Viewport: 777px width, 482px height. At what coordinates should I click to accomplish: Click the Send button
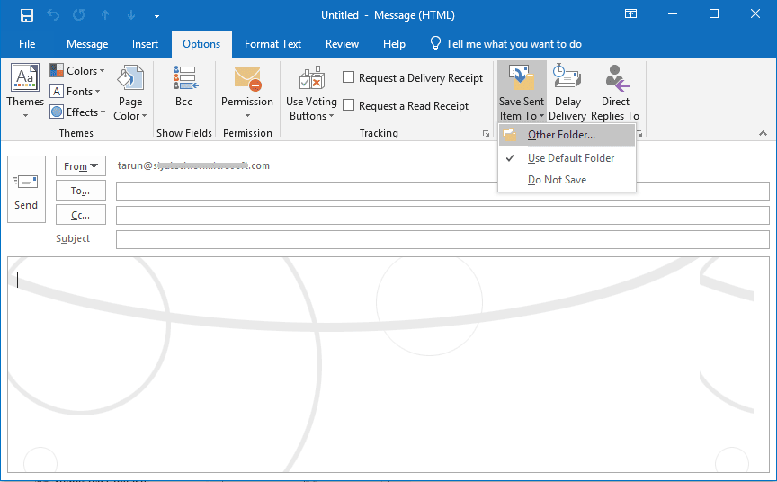point(26,189)
